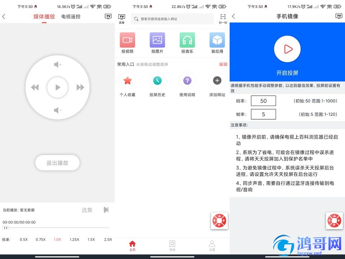Tap the floating remote button on home screen
345x259 pixels.
(x=219, y=221)
